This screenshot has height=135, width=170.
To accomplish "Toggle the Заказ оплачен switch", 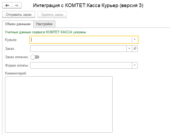I will [35, 57].
